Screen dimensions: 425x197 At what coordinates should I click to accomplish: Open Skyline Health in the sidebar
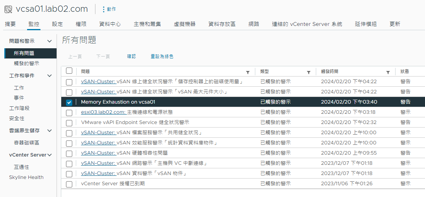pos(26,177)
